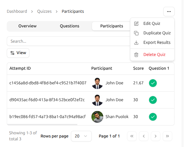Image resolution: width=184 pixels, height=147 pixels.
Task: Click attempt ID d90435ac-f6d0-413a-8f34-52bce0f2ef2c
Action: 47,100
